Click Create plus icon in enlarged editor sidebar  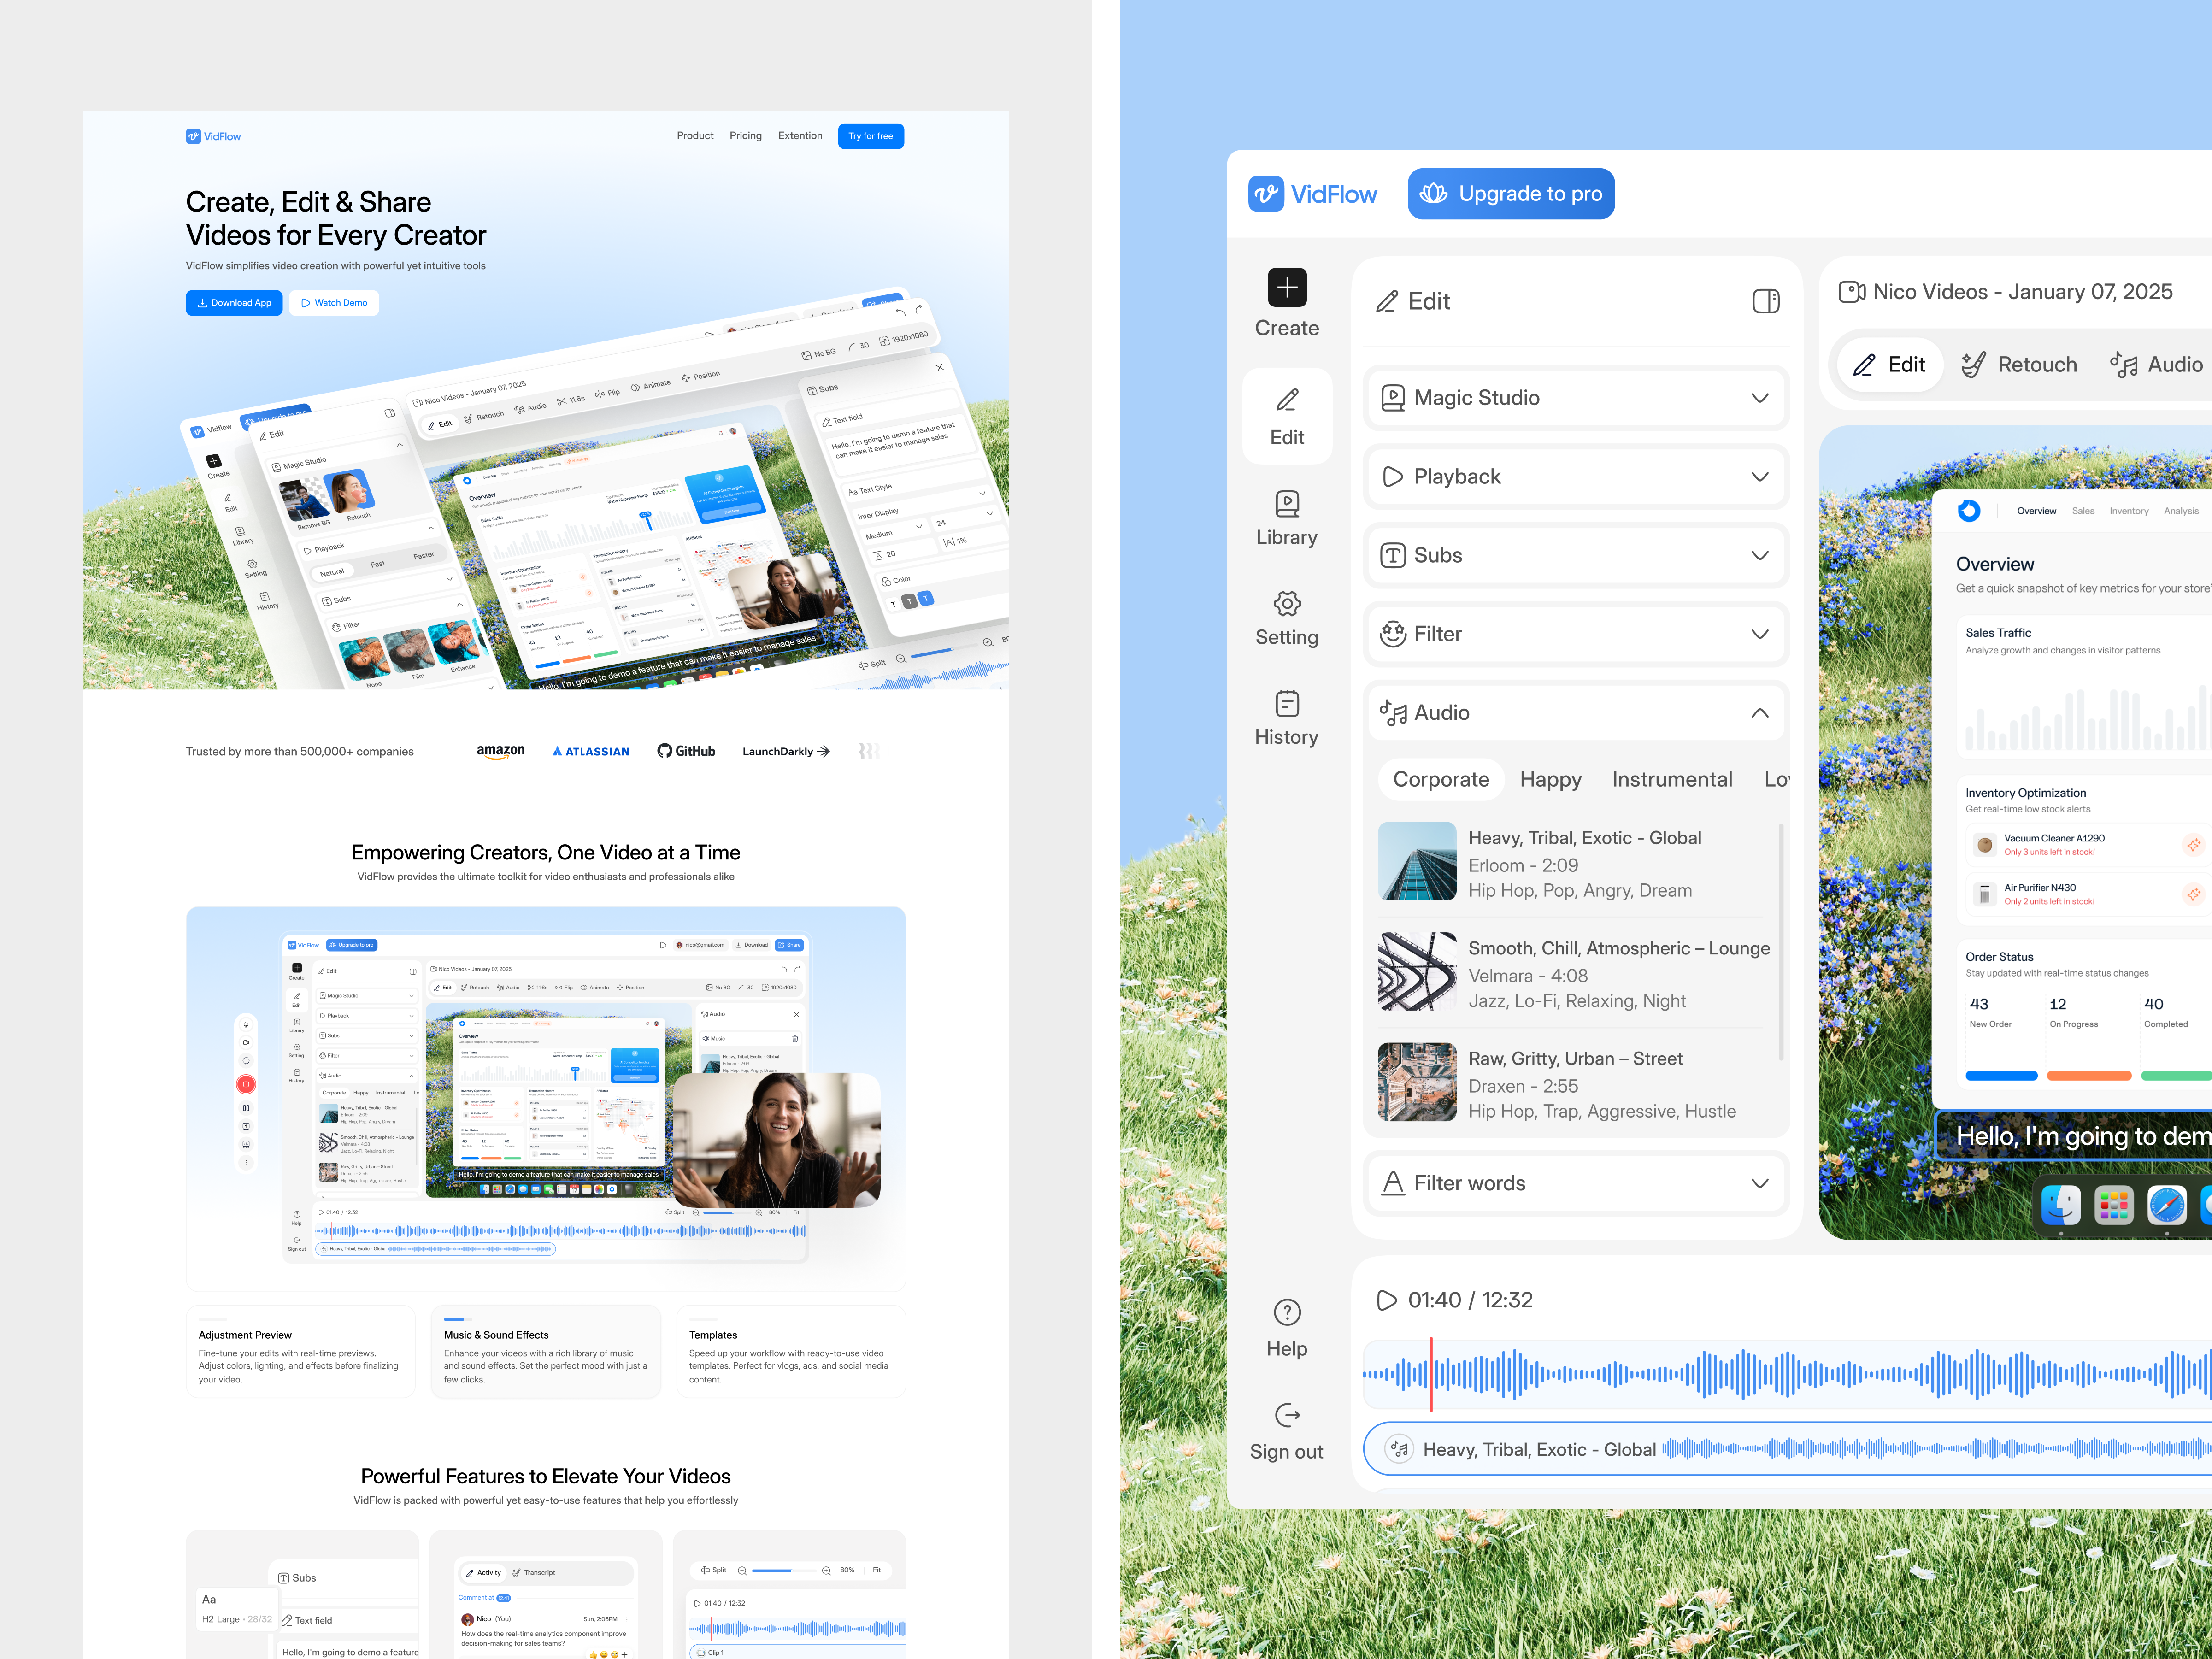click(1287, 288)
